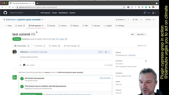This screenshot has width=169, height=95.
Task: Open the Chrome profile avatar
Action: (153, 7)
